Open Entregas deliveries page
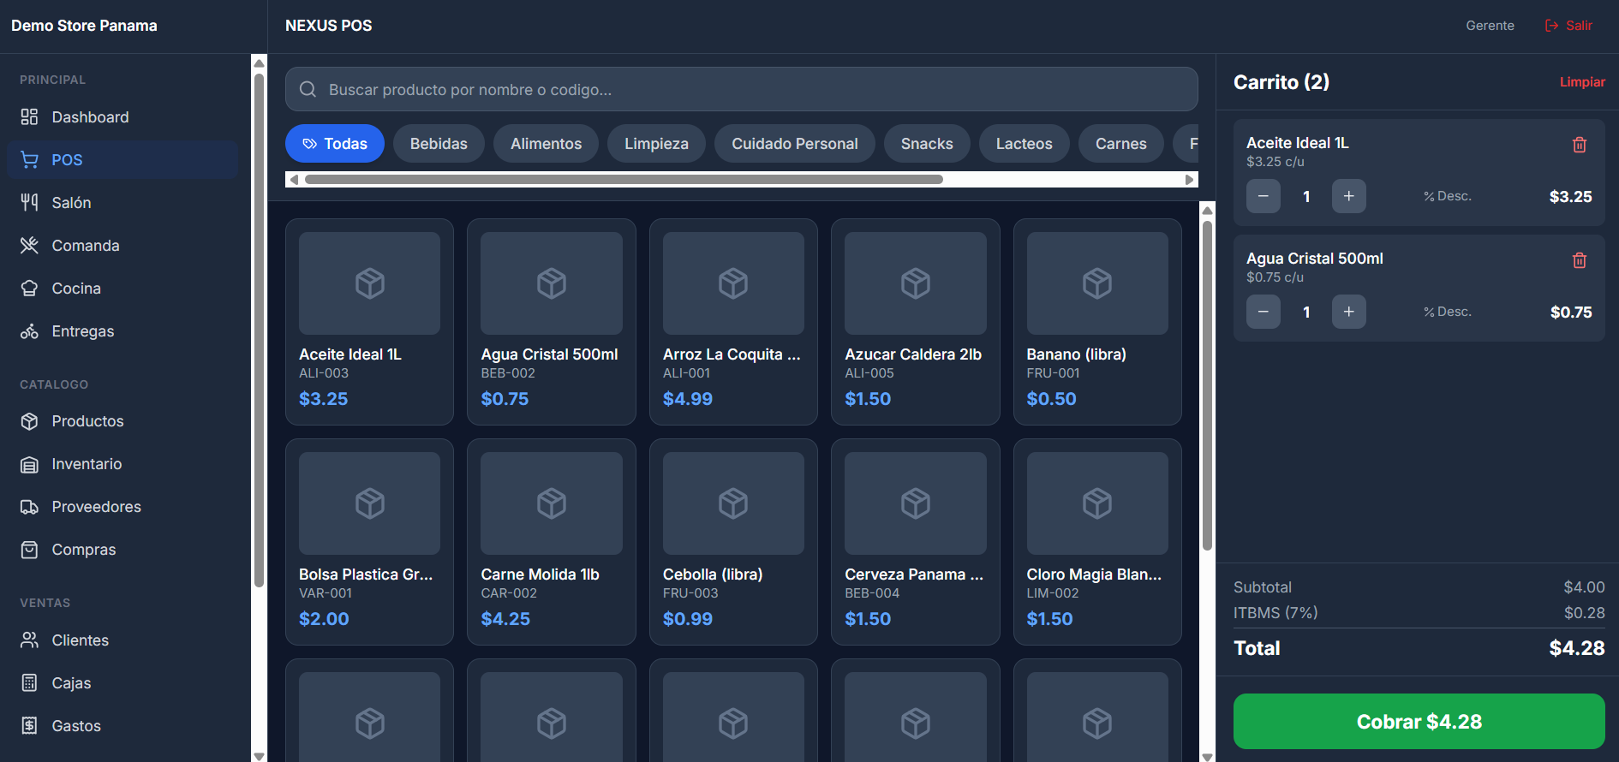Viewport: 1619px width, 762px height. [82, 331]
